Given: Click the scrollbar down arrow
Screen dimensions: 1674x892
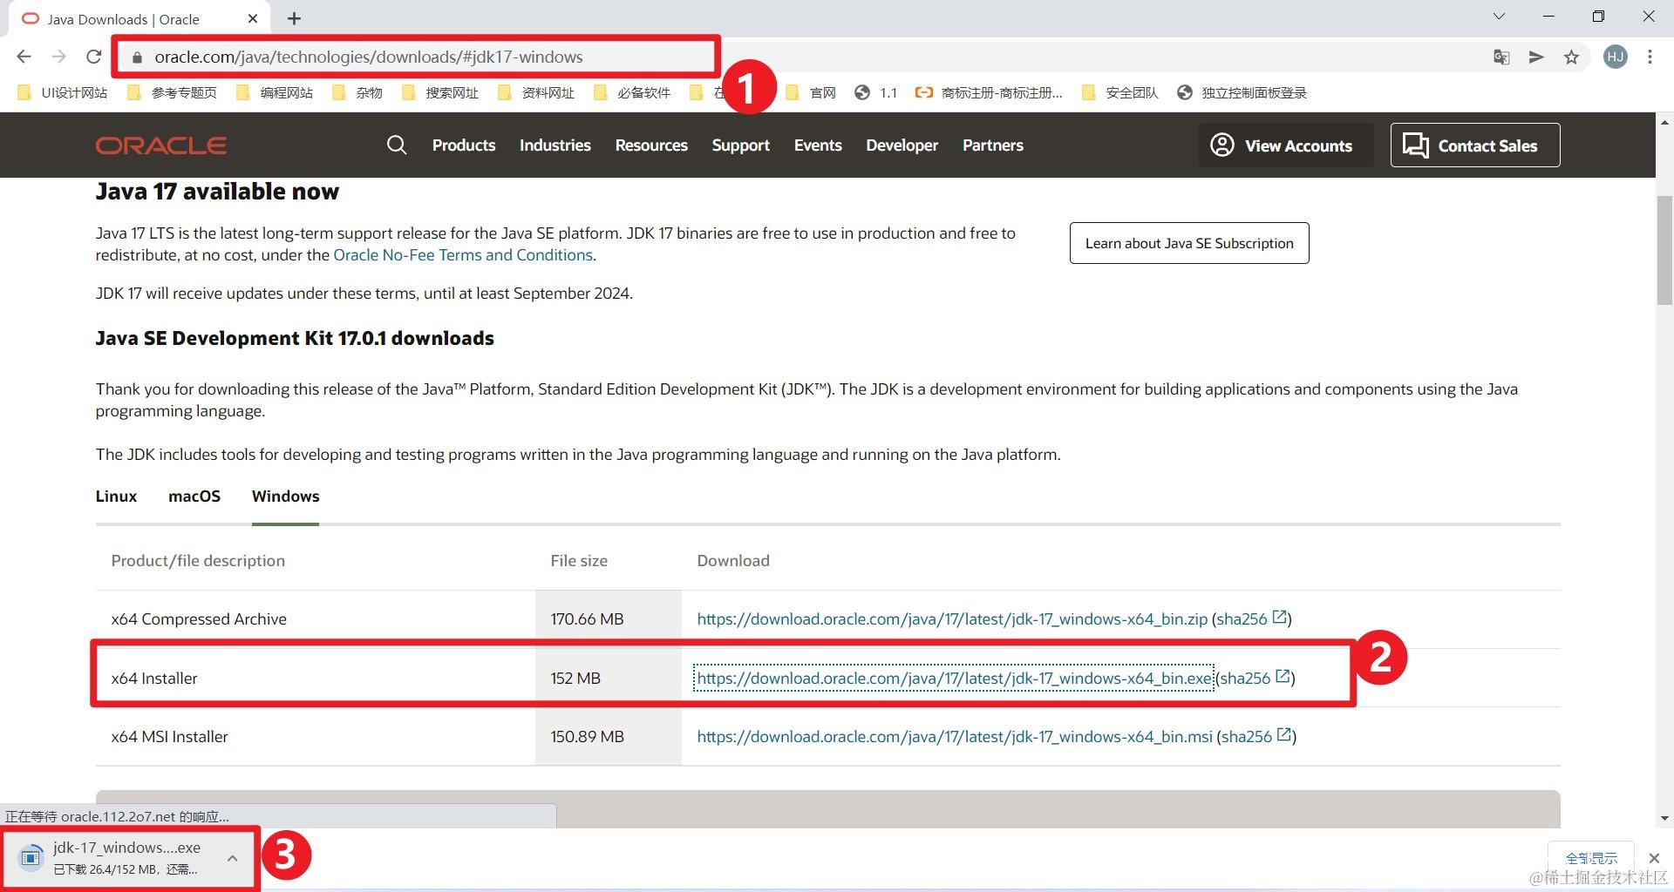Looking at the screenshot, I should coord(1664,818).
